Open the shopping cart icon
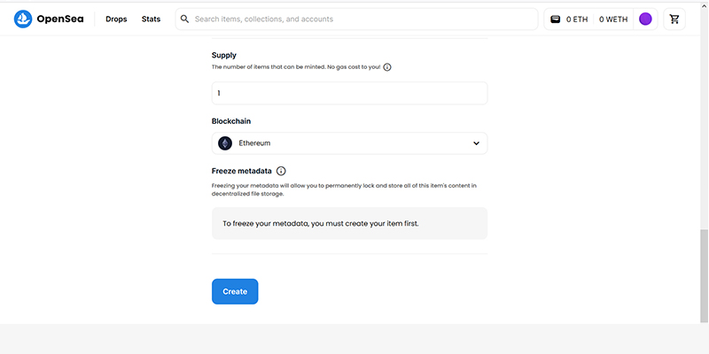Image resolution: width=709 pixels, height=354 pixels. (674, 19)
